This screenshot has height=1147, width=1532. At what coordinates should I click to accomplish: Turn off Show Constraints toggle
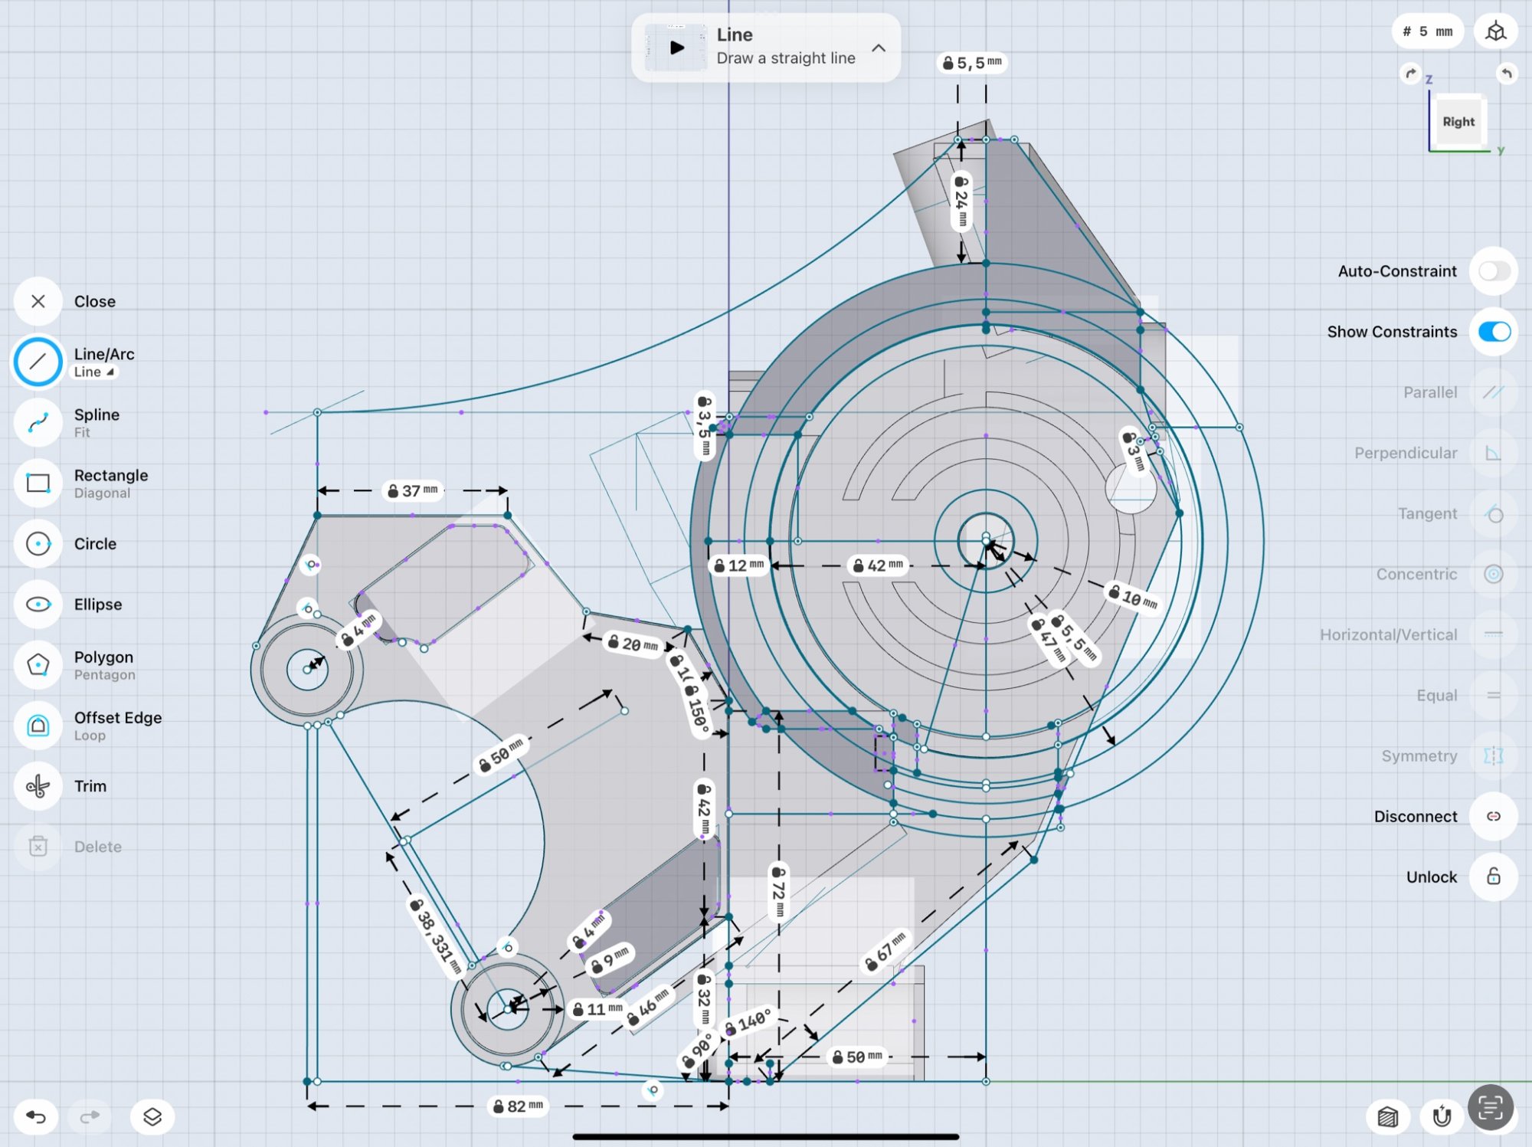tap(1493, 331)
